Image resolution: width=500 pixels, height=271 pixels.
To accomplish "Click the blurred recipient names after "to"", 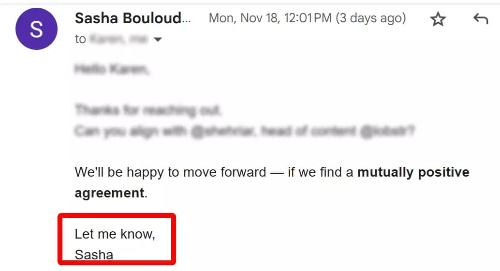I will [x=118, y=39].
